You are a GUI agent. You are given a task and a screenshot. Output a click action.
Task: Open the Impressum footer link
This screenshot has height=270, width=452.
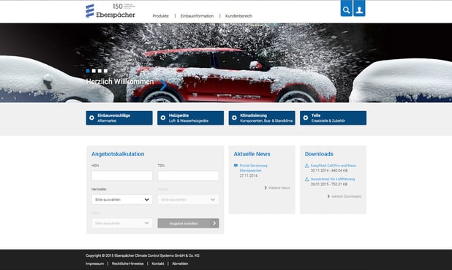click(94, 263)
